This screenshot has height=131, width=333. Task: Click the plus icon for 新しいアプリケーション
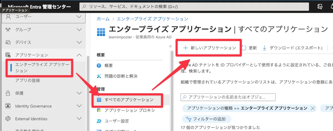click(x=186, y=48)
